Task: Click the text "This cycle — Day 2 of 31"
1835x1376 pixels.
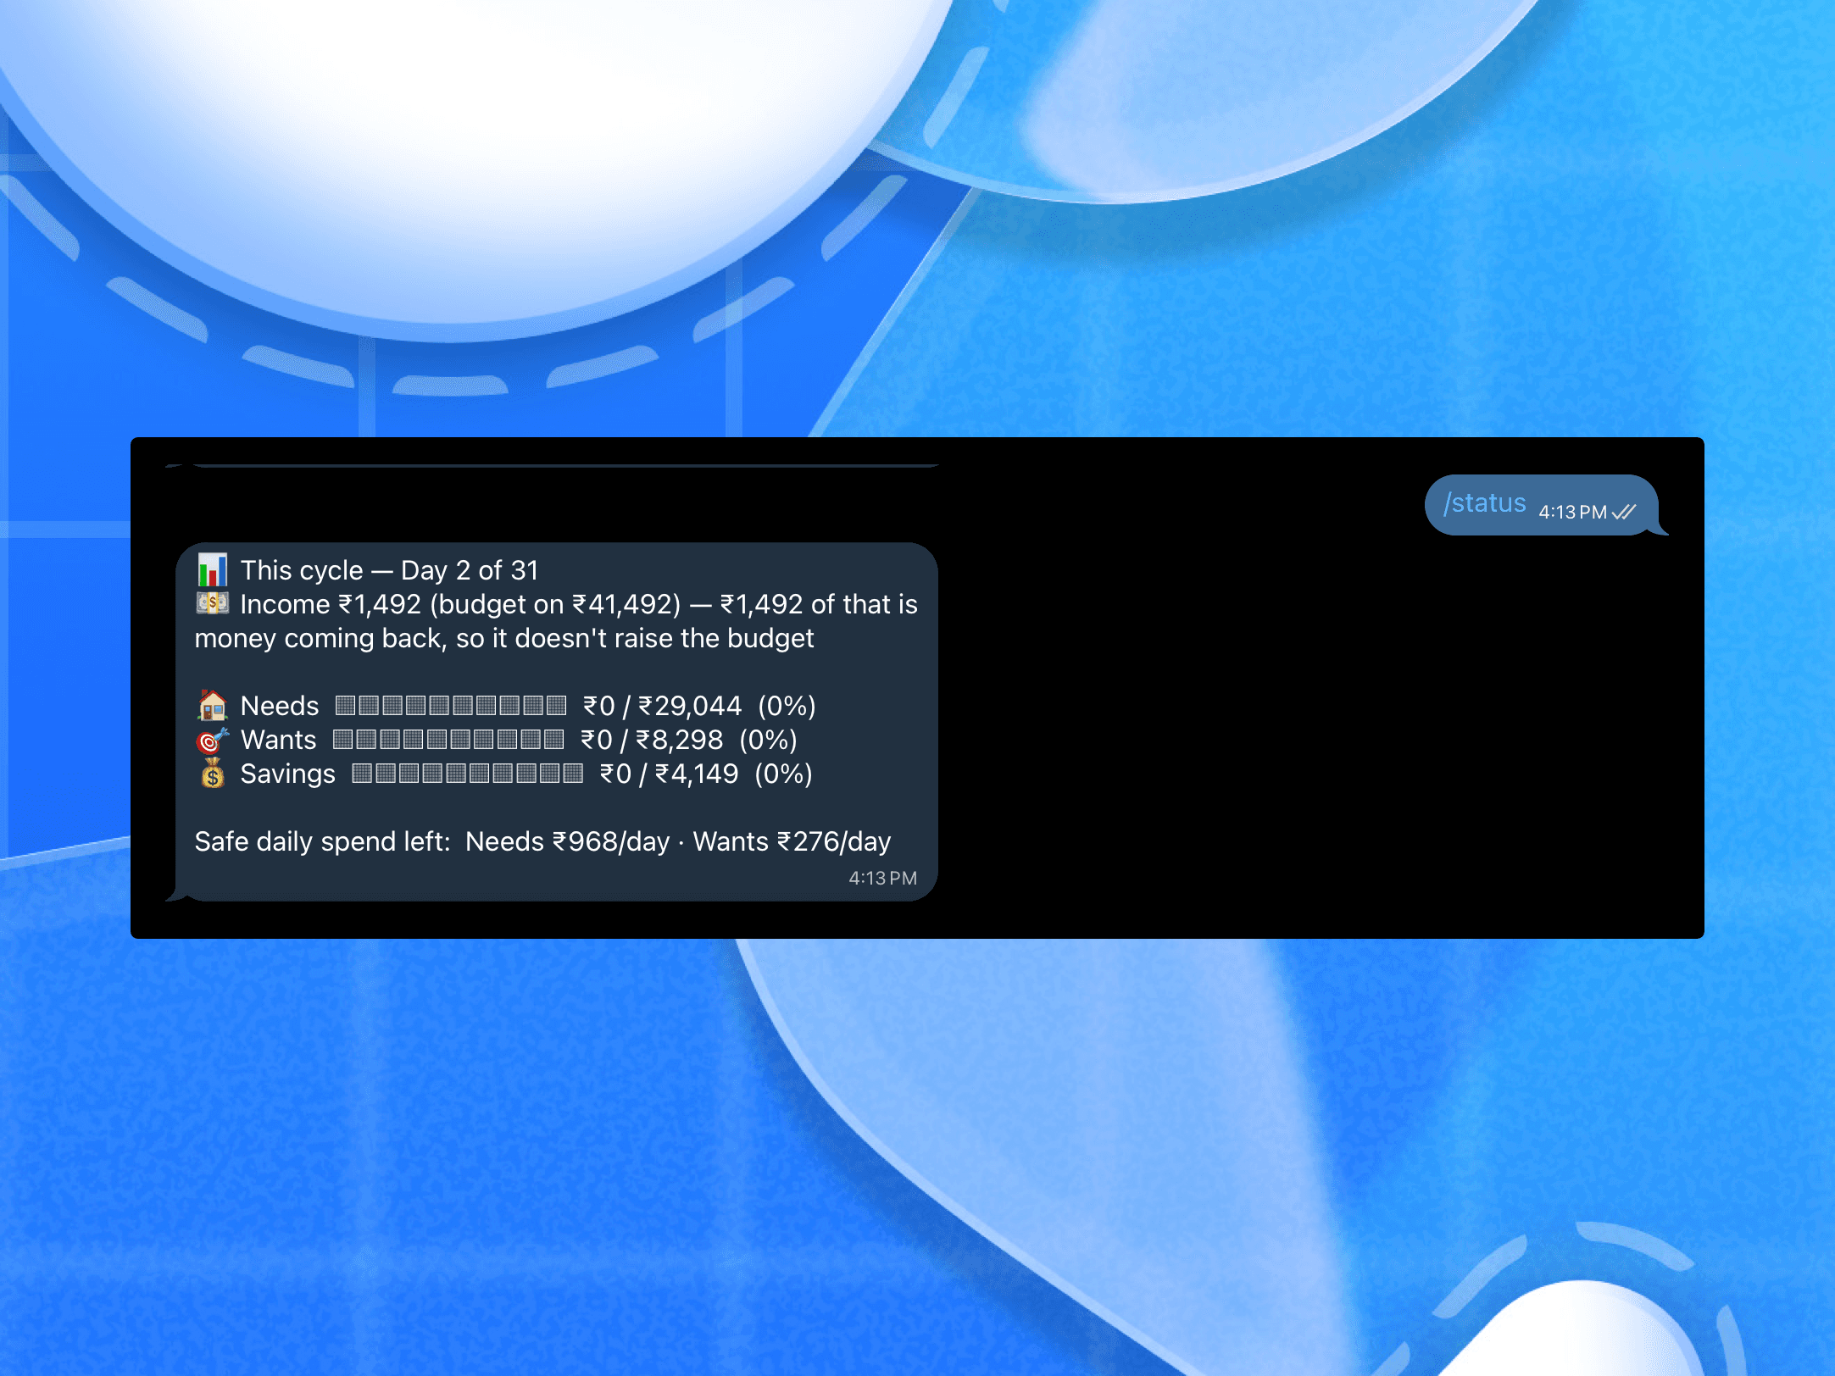Action: (390, 570)
